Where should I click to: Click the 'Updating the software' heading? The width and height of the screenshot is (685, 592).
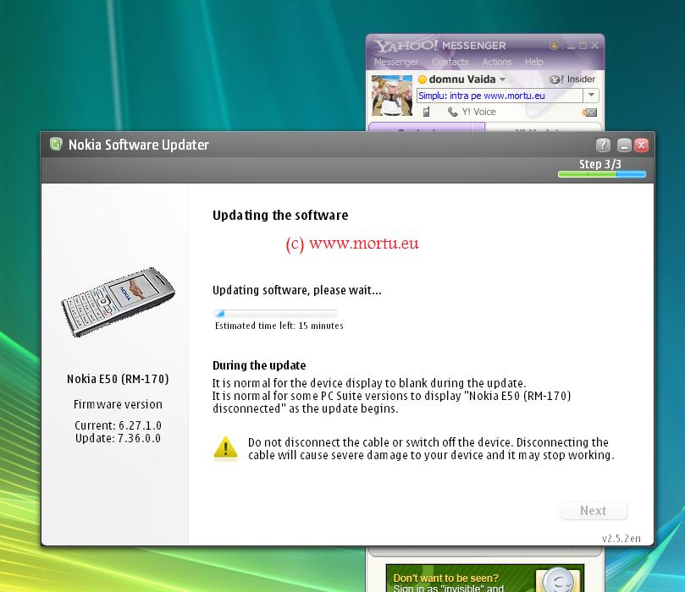click(x=280, y=215)
